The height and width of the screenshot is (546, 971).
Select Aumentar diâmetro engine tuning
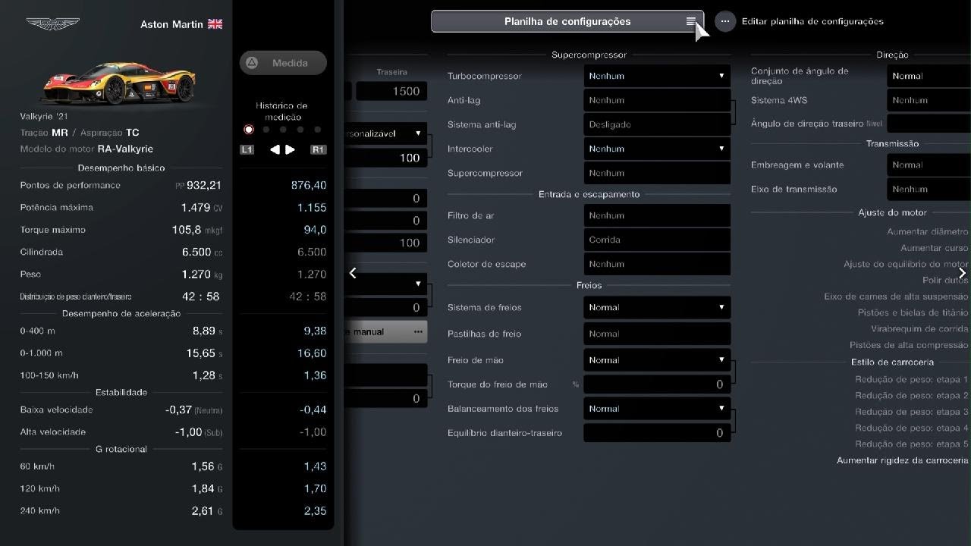coord(927,232)
